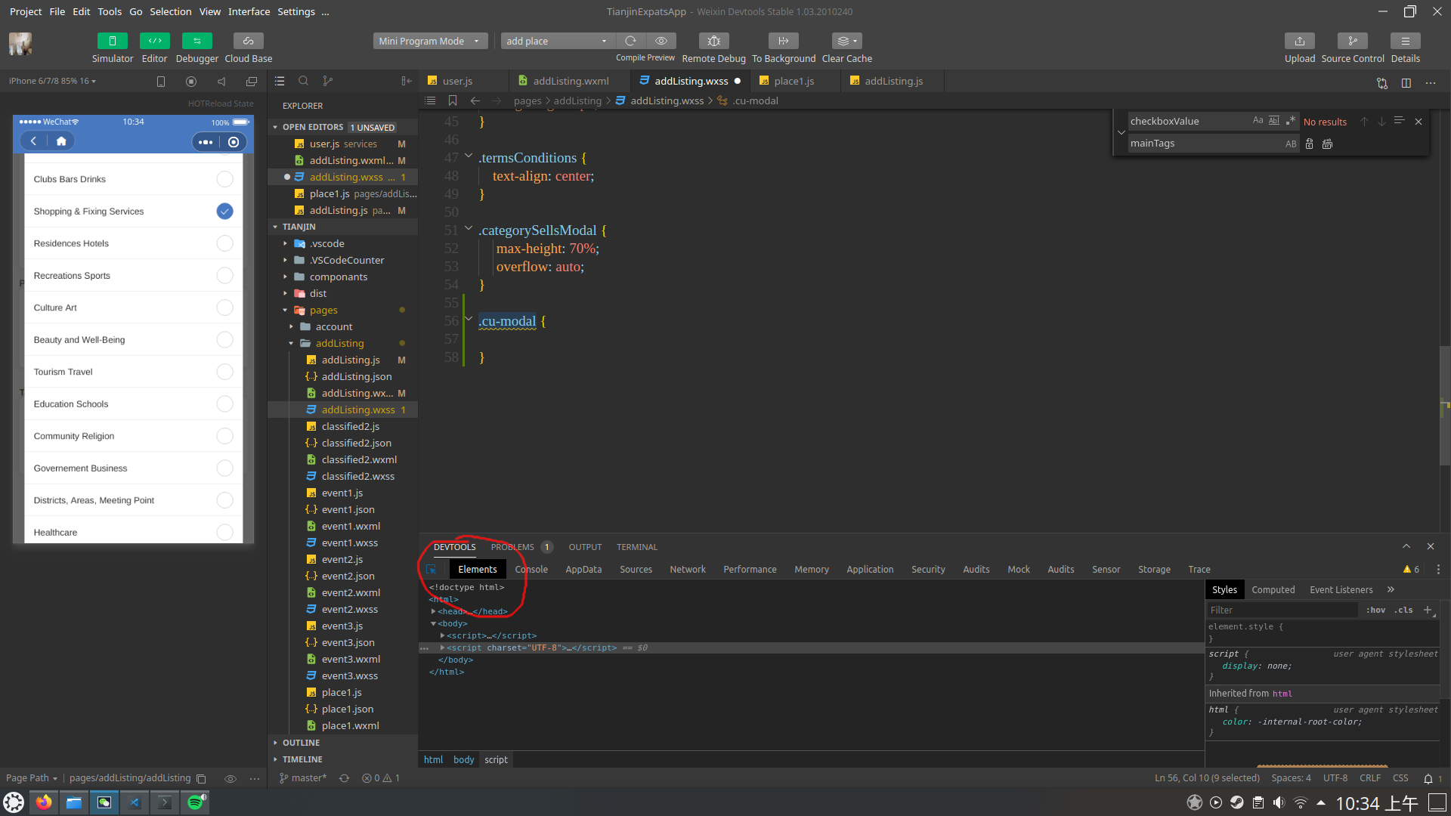Click the Remote Debug bug icon
Screen dimensions: 1451x816
click(x=713, y=41)
